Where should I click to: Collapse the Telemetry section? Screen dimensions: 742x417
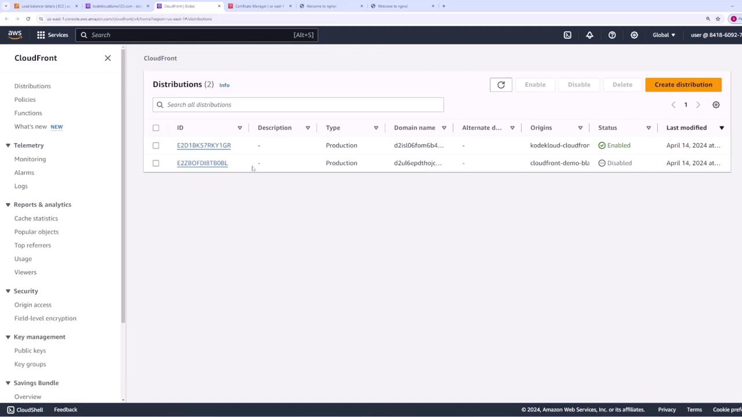click(x=8, y=145)
